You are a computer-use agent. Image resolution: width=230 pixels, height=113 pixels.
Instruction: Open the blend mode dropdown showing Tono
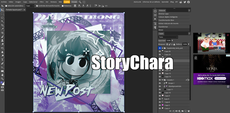tap(168, 37)
